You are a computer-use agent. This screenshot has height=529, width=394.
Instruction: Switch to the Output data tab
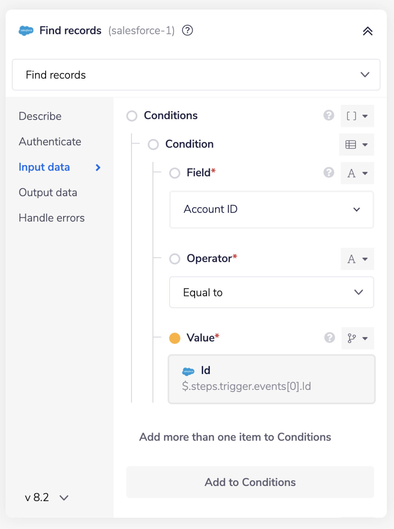coord(48,193)
